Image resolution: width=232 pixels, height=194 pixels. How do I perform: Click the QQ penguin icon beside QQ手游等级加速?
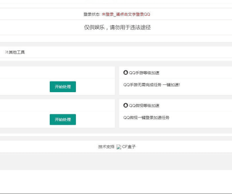(126, 73)
